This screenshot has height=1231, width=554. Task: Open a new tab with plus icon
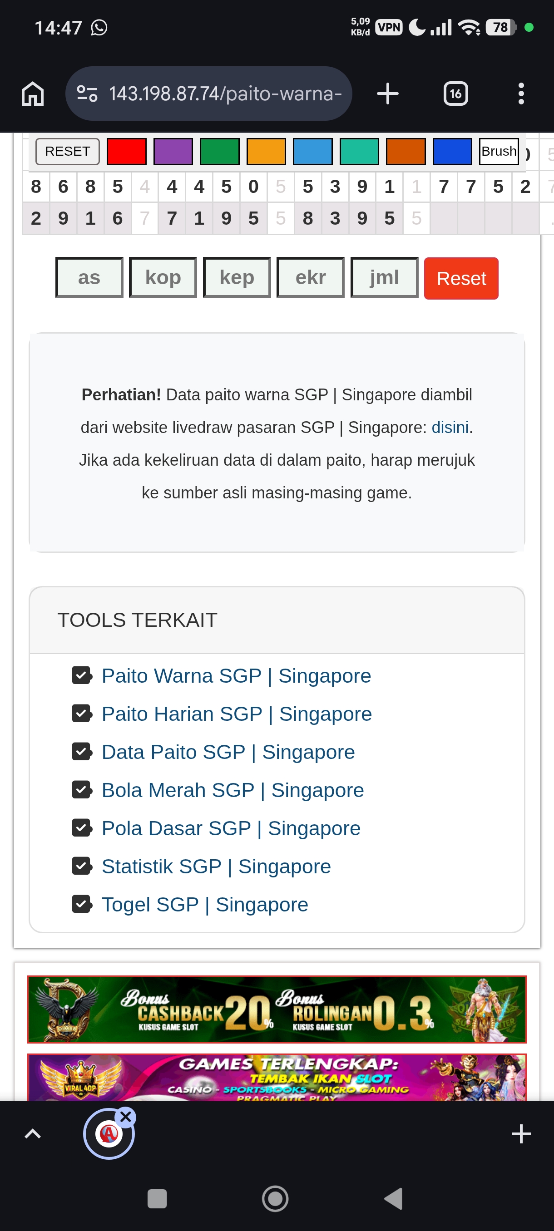click(387, 94)
